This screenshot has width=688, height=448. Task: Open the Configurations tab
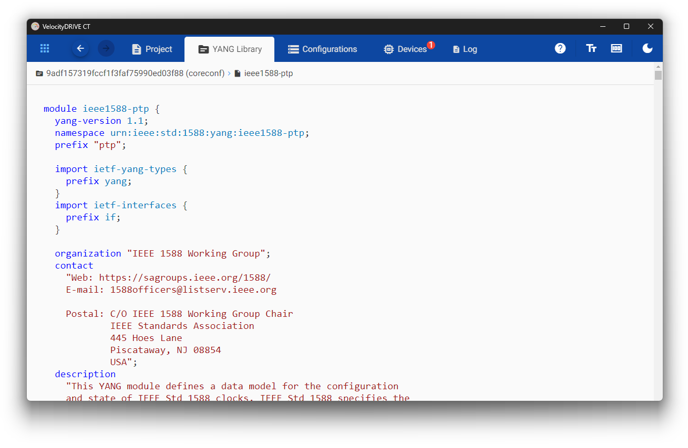click(x=322, y=49)
